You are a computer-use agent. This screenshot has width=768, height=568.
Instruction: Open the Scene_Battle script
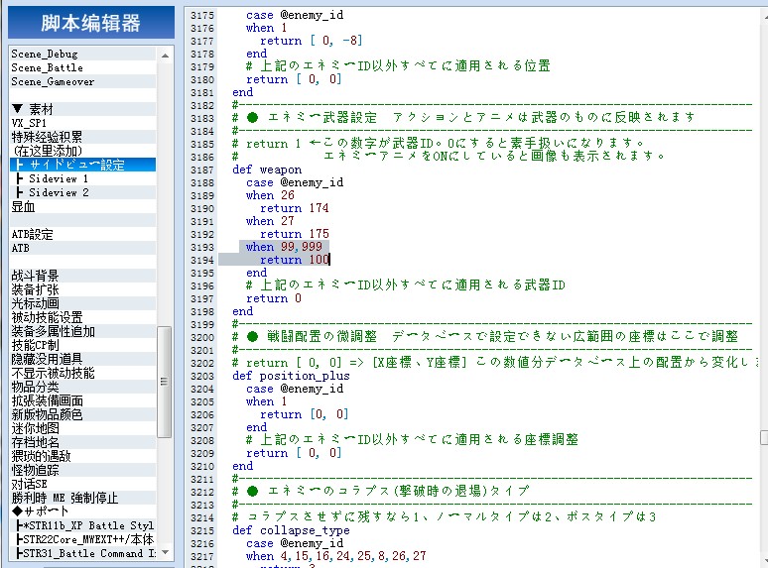pyautogui.click(x=82, y=67)
